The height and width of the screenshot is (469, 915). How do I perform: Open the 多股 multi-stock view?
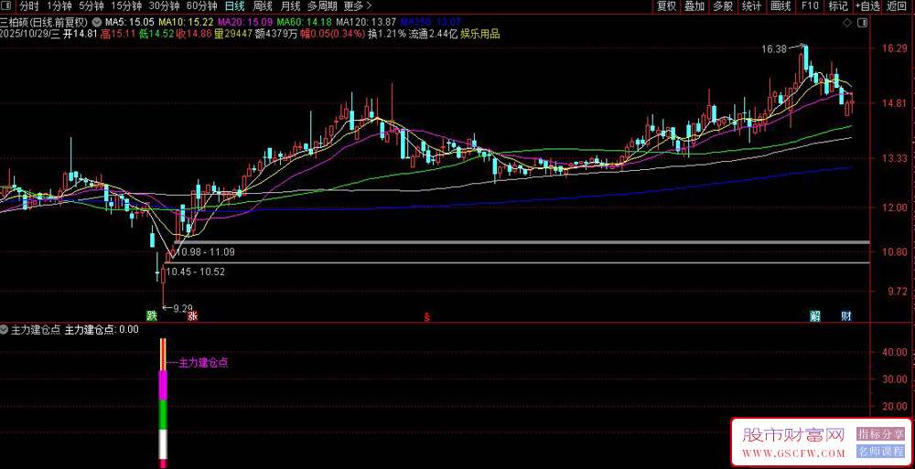pos(723,6)
